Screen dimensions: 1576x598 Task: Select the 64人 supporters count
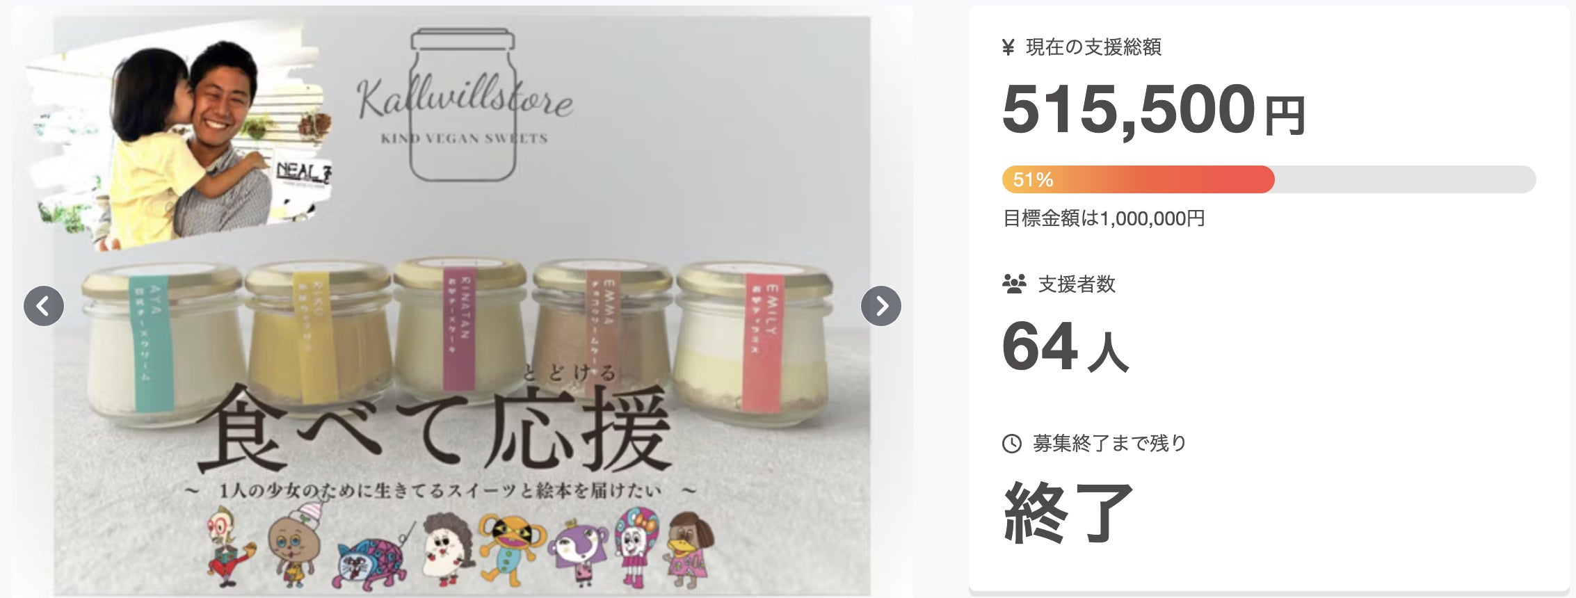[x=1065, y=346]
